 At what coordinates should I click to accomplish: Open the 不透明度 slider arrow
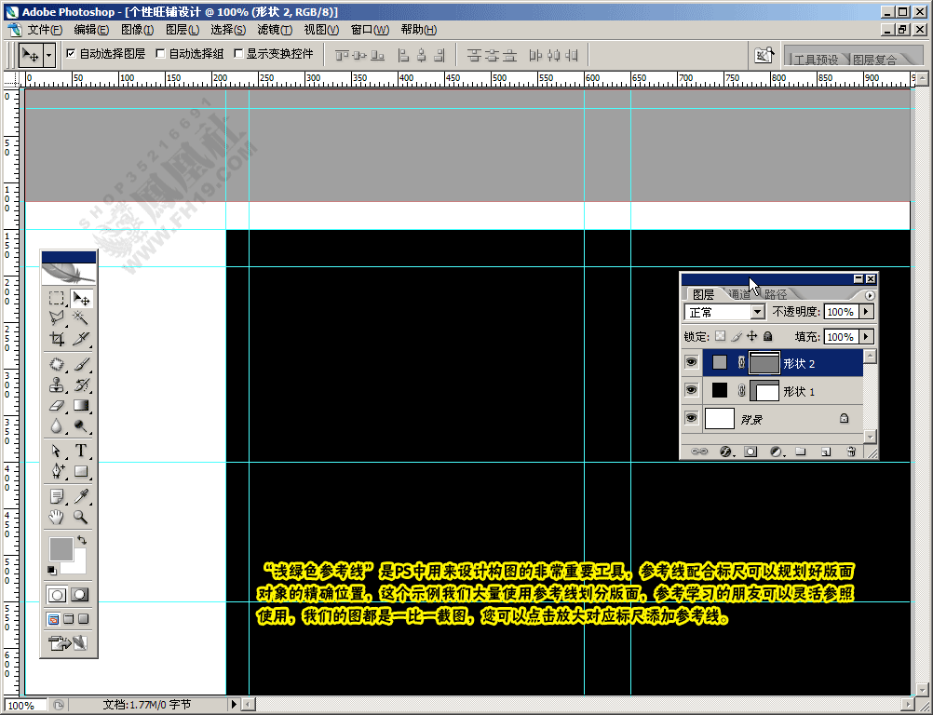coord(866,312)
